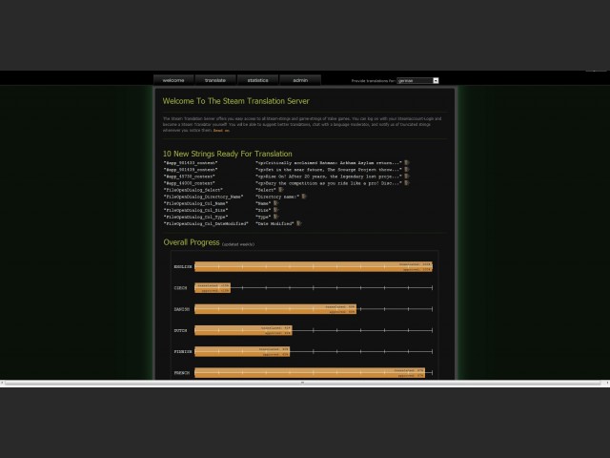
Task: Click edit icon beside the 'After 20 years' string
Action: point(407,176)
